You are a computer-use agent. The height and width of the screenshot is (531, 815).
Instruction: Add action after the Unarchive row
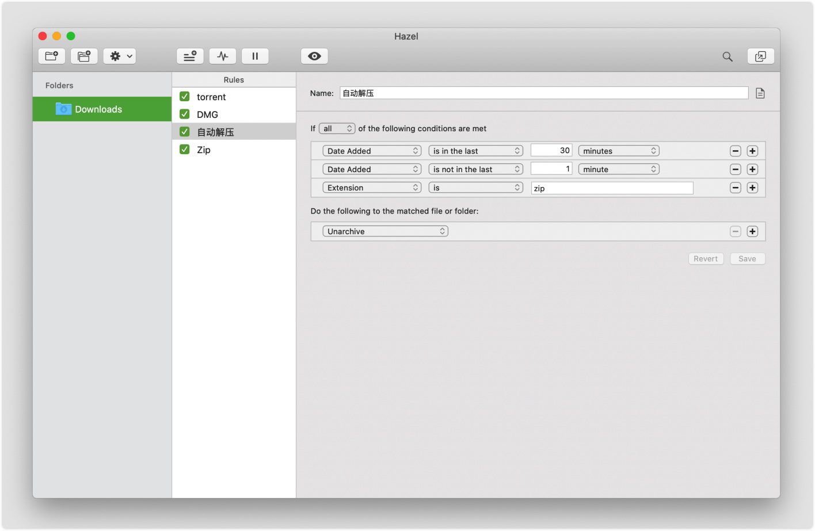tap(752, 231)
